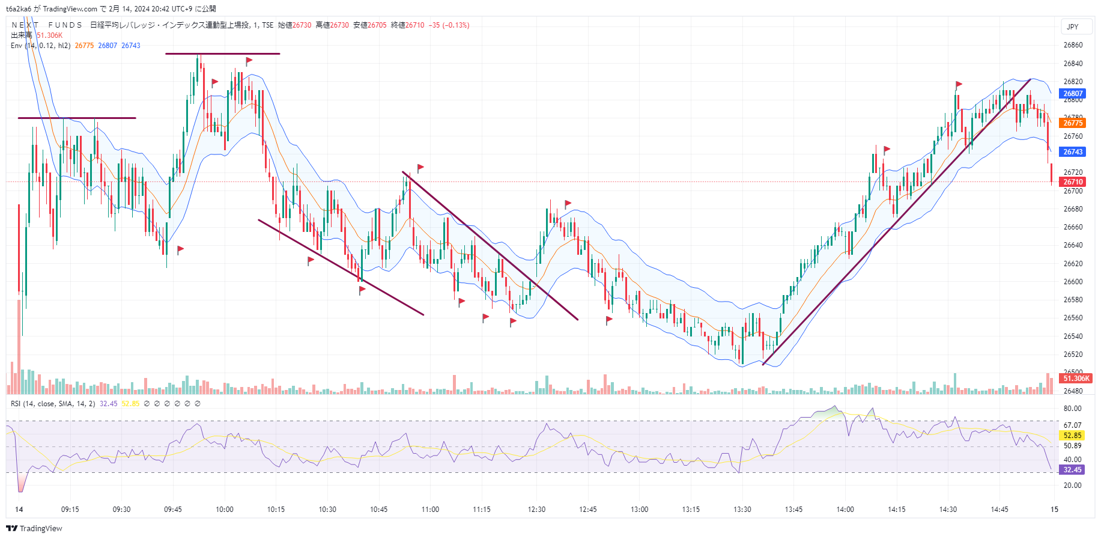Screen dimensions: 1101x539
Task: Click the purple 32.45 RSI value label
Action: (x=1072, y=470)
